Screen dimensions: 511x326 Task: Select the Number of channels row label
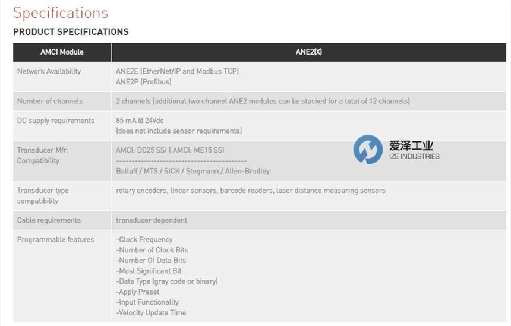(50, 101)
